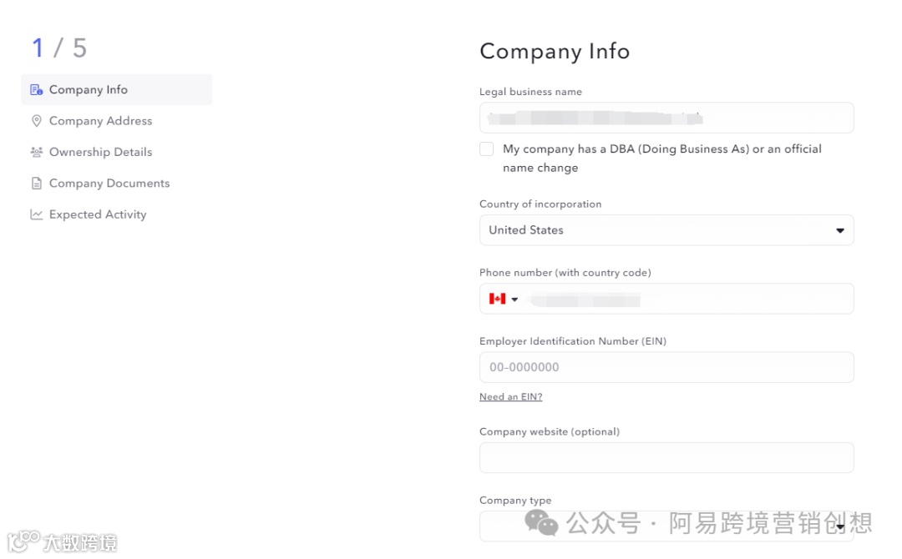Click the Company website input field

(x=666, y=457)
